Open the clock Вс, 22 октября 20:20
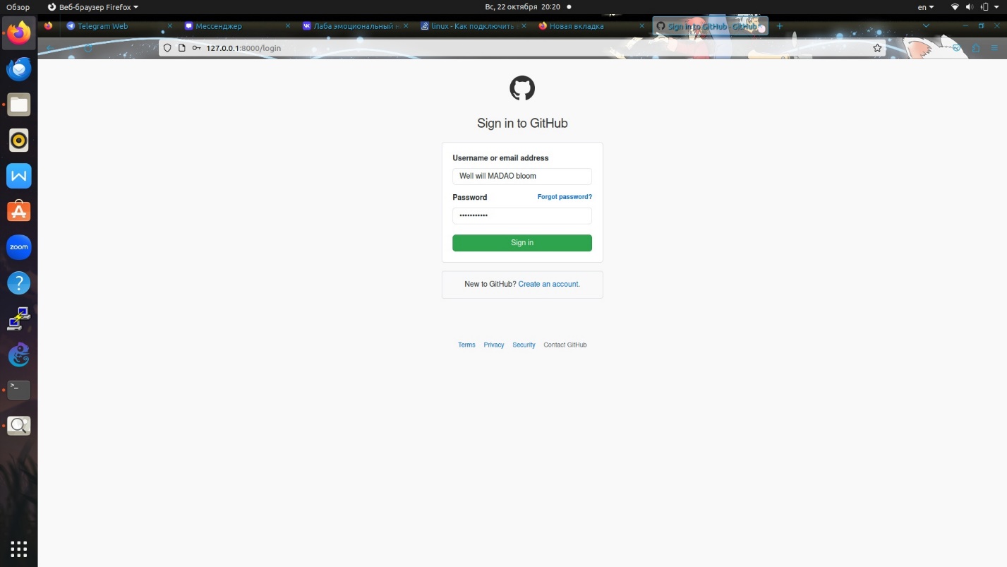 pos(523,6)
